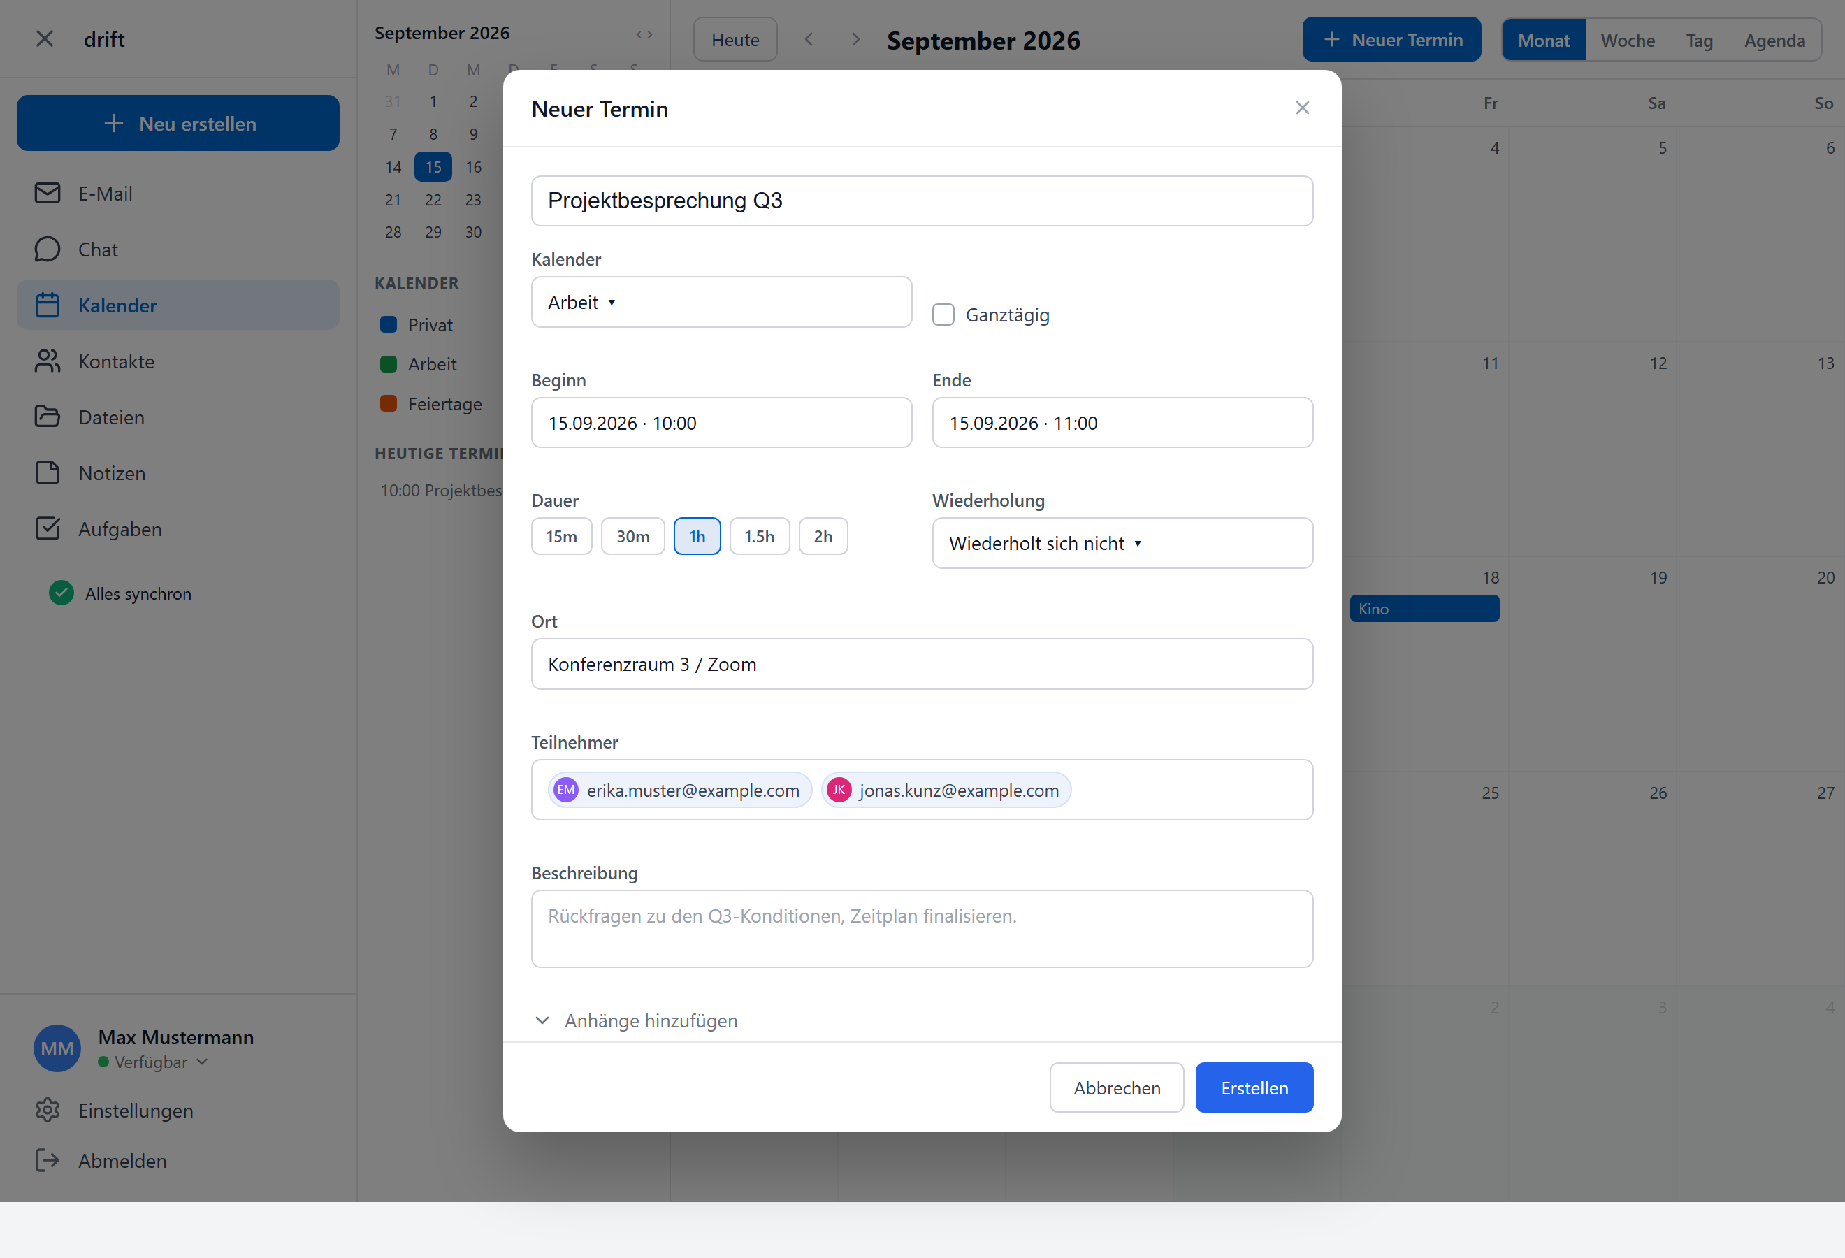Click the 10:00 Projektbes… entry under Heutige Termine

[440, 491]
